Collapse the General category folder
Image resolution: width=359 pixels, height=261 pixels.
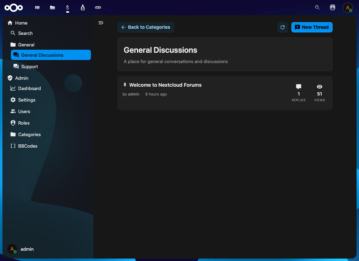[26, 45]
